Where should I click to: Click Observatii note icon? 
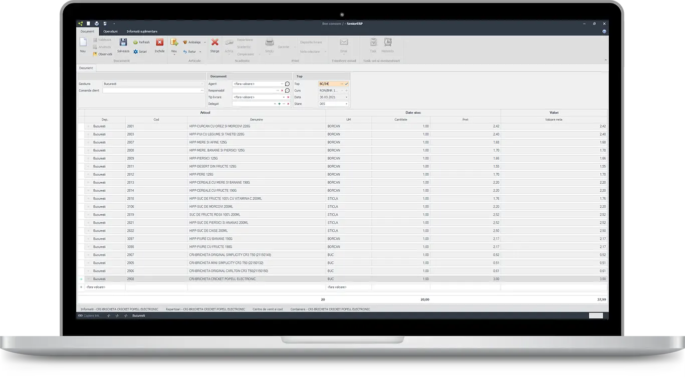[x=95, y=54]
